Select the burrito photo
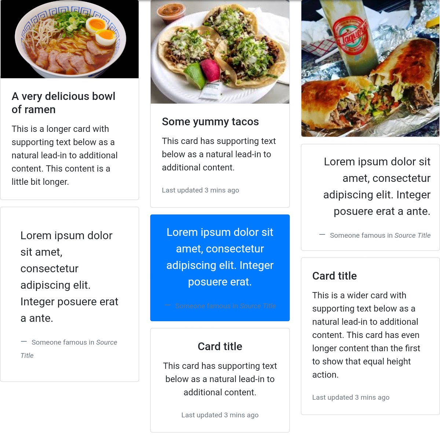Image resolution: width=440 pixels, height=435 pixels. [x=370, y=68]
